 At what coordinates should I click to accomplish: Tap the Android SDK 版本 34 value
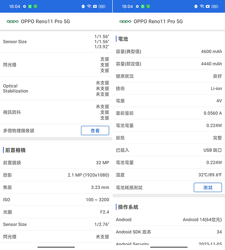point(219,232)
